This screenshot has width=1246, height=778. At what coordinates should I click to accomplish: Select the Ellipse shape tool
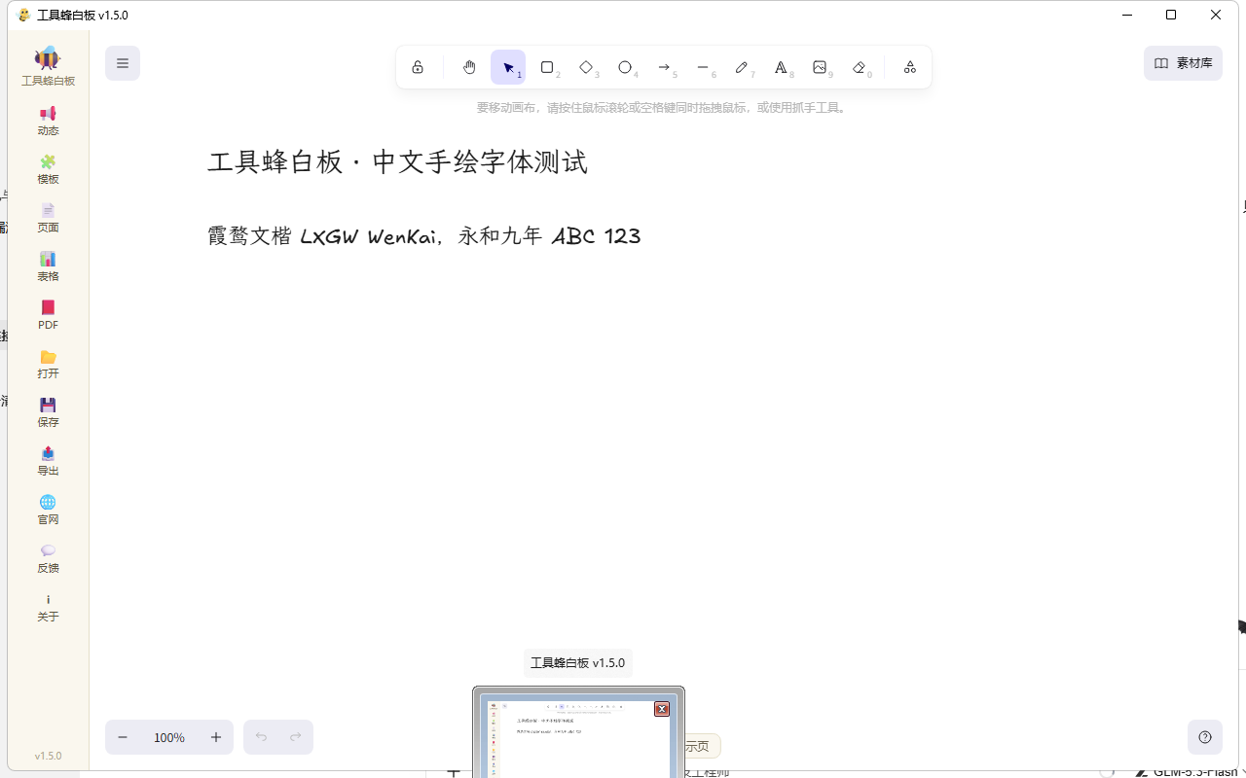tap(625, 67)
